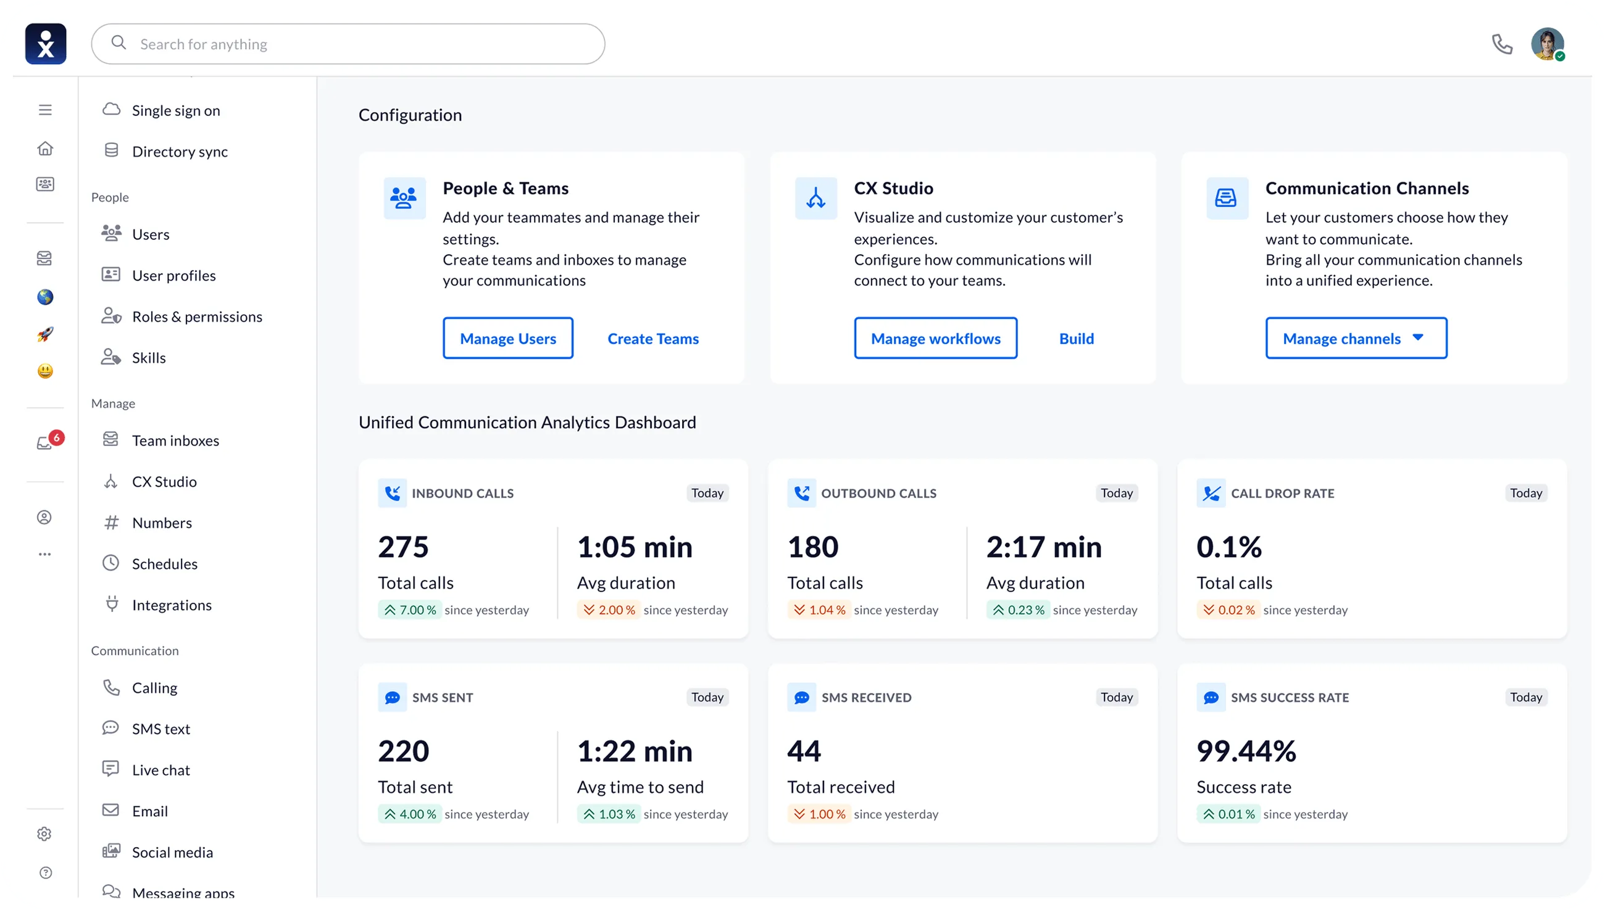The width and height of the screenshot is (1605, 910).
Task: Open notifications inbox with badge 6
Action: tap(49, 441)
